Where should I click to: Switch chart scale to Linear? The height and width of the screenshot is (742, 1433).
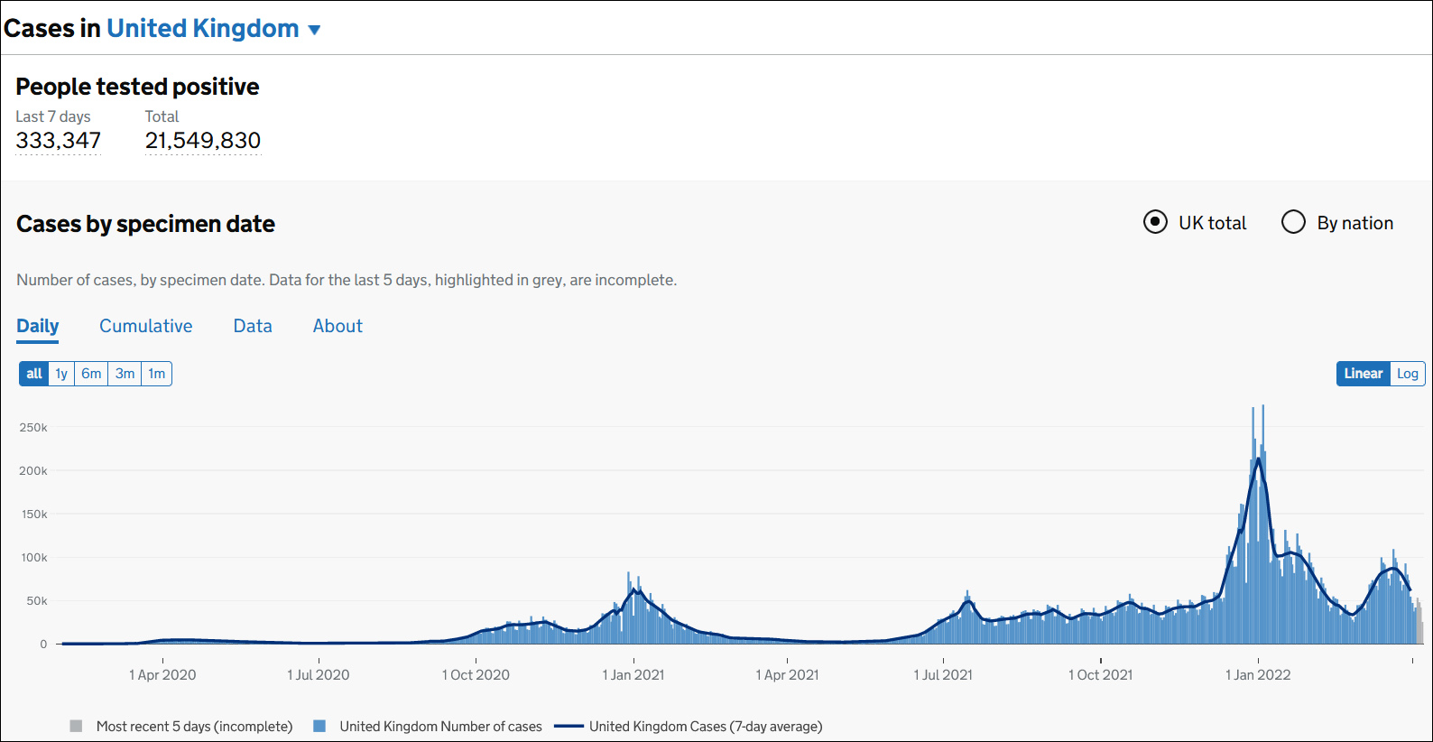(1364, 374)
